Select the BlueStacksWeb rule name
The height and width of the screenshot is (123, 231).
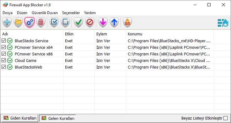(x=28, y=67)
